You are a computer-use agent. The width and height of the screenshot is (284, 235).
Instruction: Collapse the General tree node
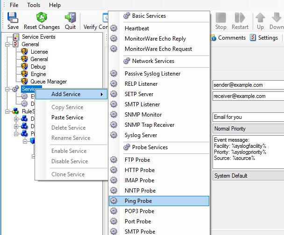pos(7,44)
